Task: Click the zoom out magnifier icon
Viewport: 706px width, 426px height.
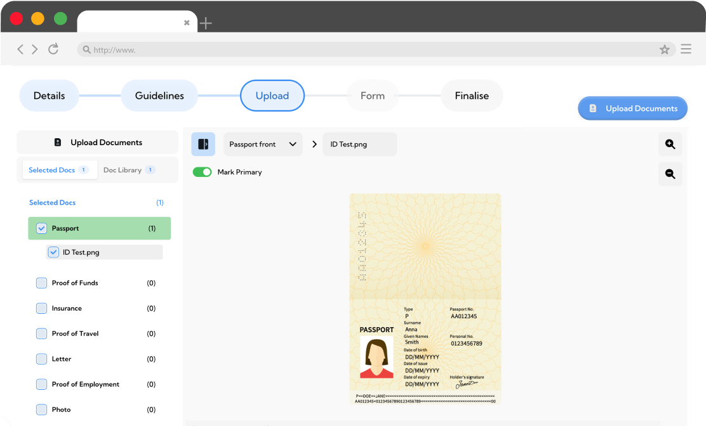Action: (670, 174)
